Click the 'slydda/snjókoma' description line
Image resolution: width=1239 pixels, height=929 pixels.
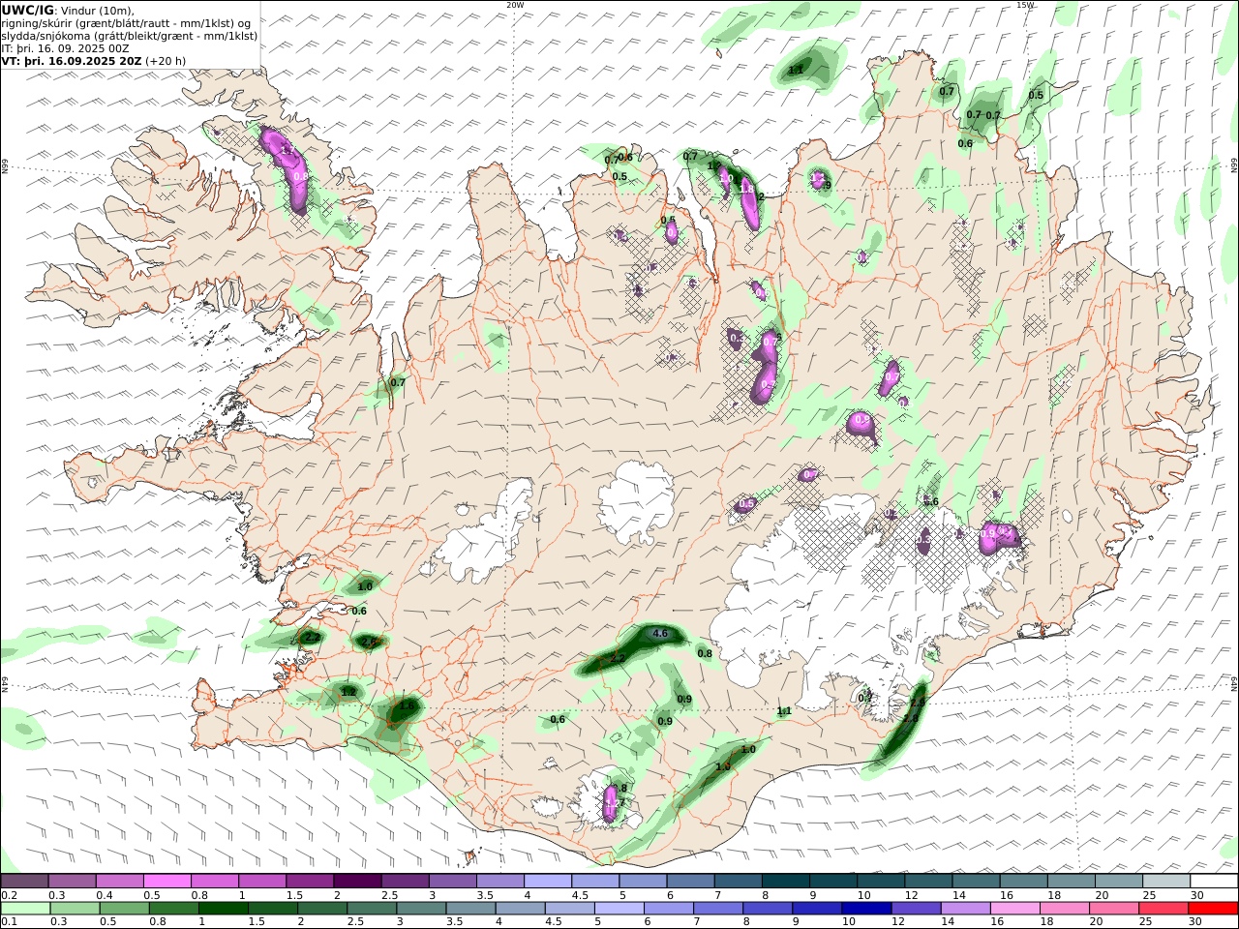(x=130, y=36)
